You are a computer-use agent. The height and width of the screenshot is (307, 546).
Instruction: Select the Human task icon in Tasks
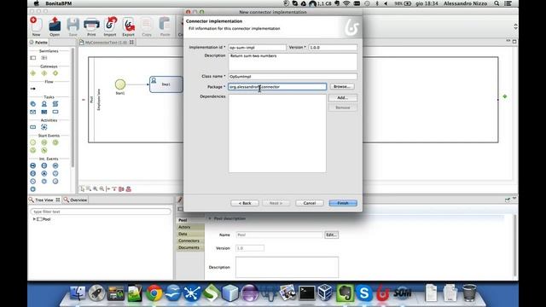(x=44, y=104)
